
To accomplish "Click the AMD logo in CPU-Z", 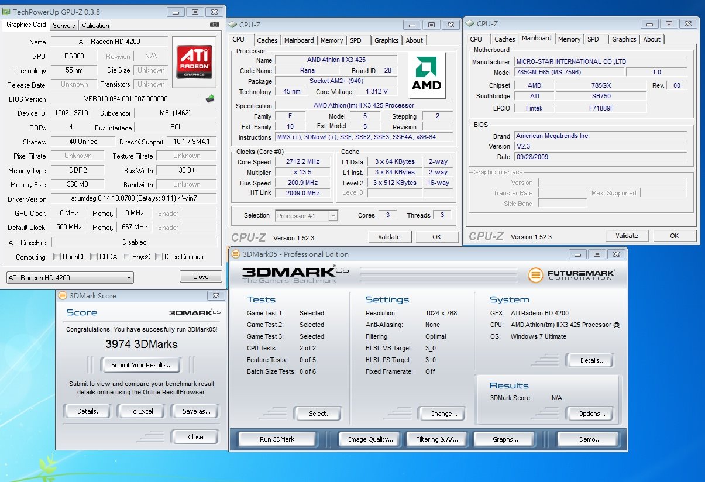I will (428, 76).
